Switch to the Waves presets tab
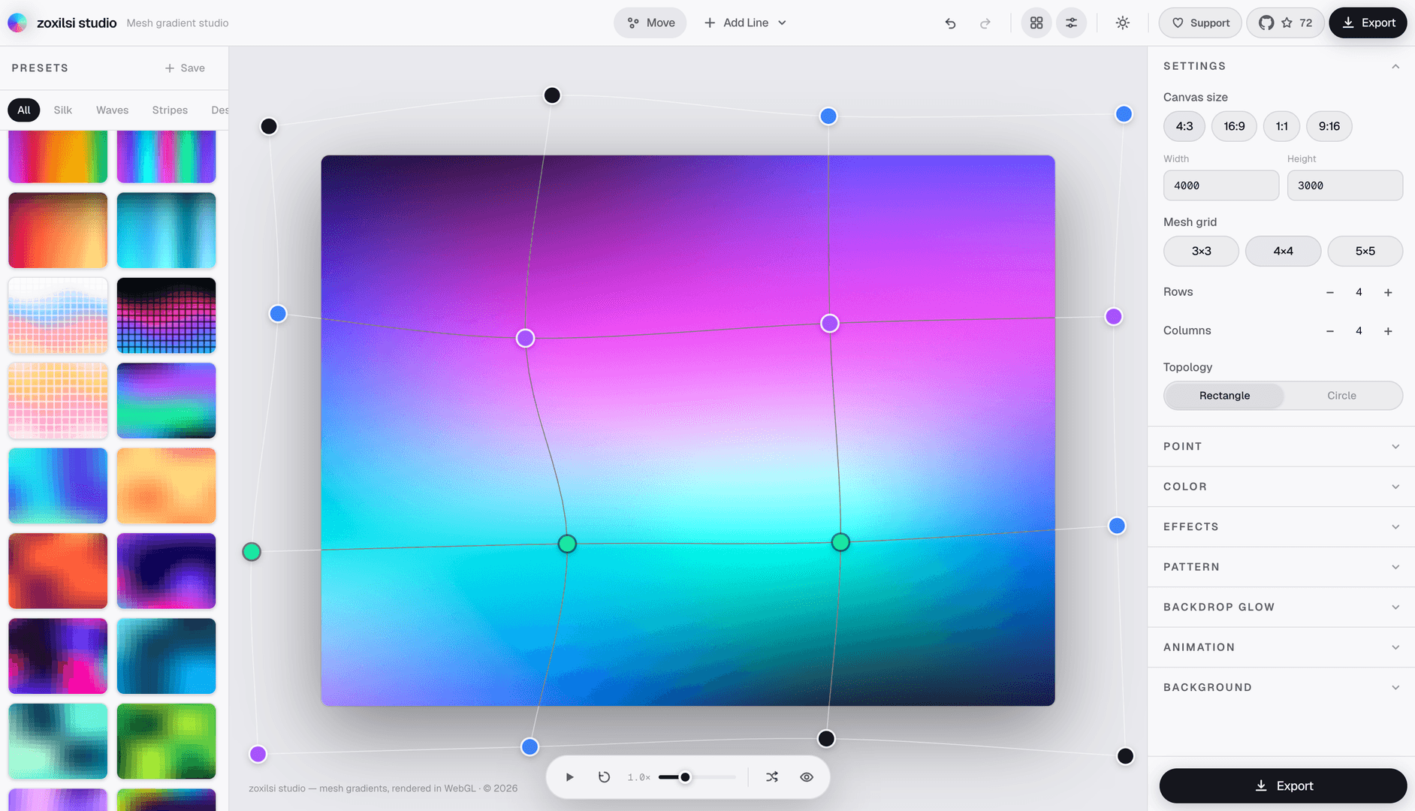 tap(112, 110)
